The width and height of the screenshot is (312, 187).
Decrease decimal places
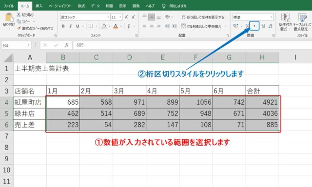click(270, 26)
